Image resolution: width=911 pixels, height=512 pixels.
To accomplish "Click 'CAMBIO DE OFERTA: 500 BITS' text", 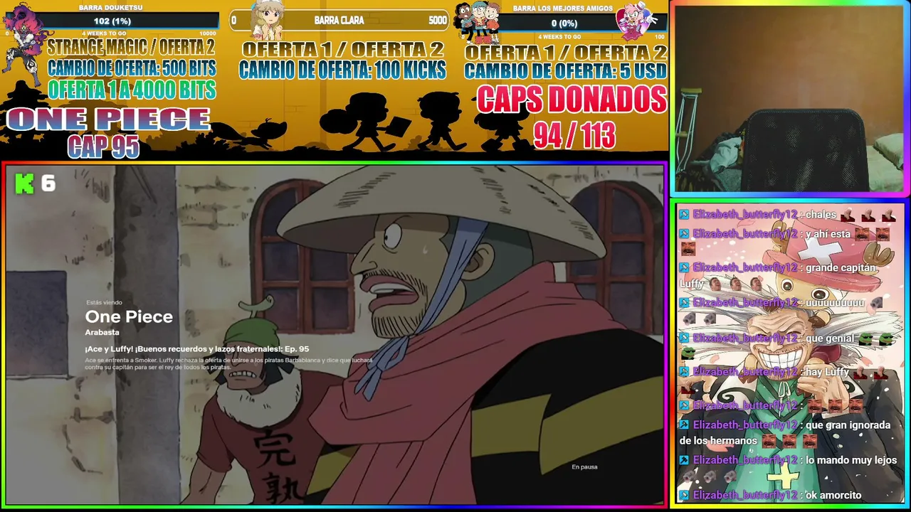I will click(132, 68).
